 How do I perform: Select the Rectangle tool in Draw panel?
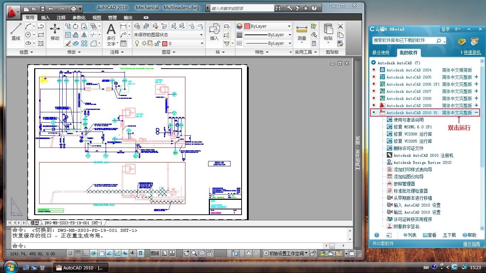point(41,35)
